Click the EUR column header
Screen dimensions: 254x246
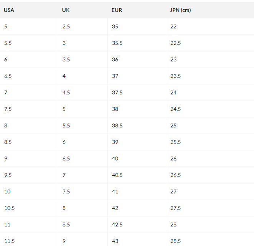pyautogui.click(x=117, y=10)
